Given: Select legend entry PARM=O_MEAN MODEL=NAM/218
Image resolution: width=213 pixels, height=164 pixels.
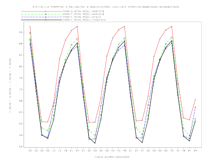Looking at the screenshot, I should (83, 11).
